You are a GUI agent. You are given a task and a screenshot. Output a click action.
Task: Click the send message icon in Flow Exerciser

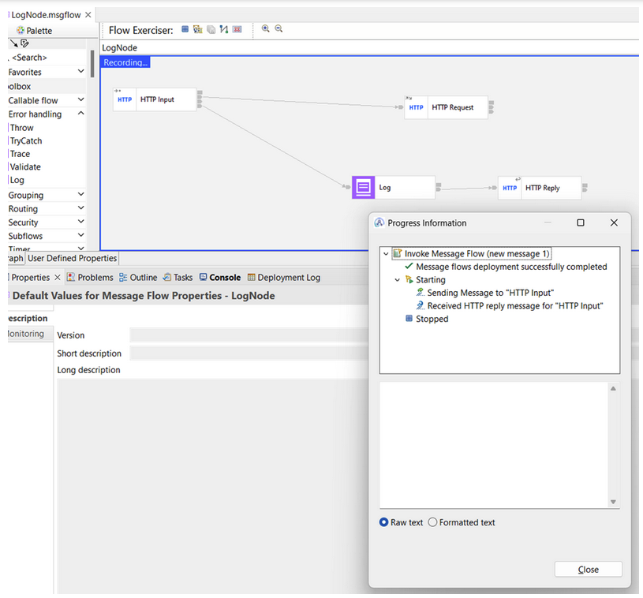click(x=198, y=29)
